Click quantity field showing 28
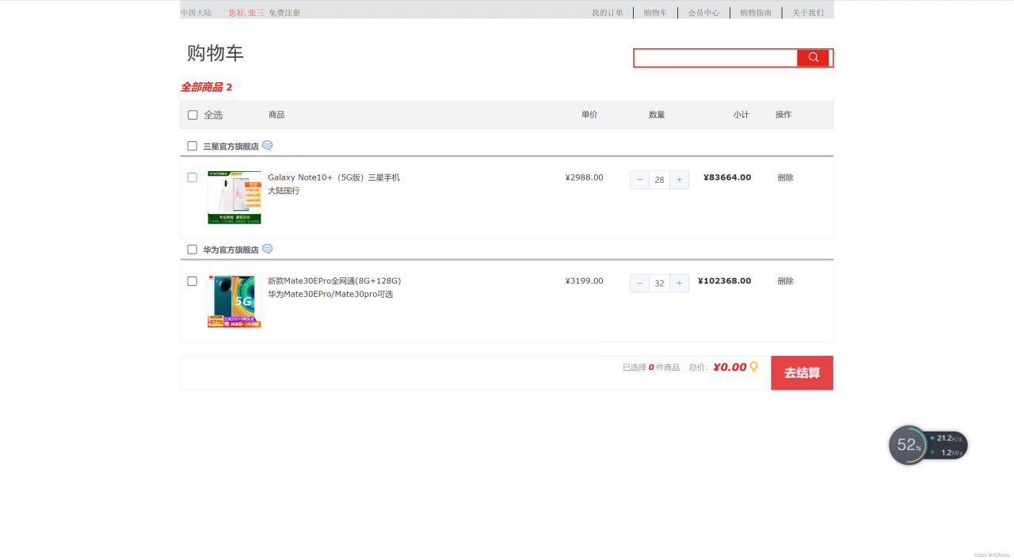Viewport: 1014px width, 560px height. coord(659,180)
